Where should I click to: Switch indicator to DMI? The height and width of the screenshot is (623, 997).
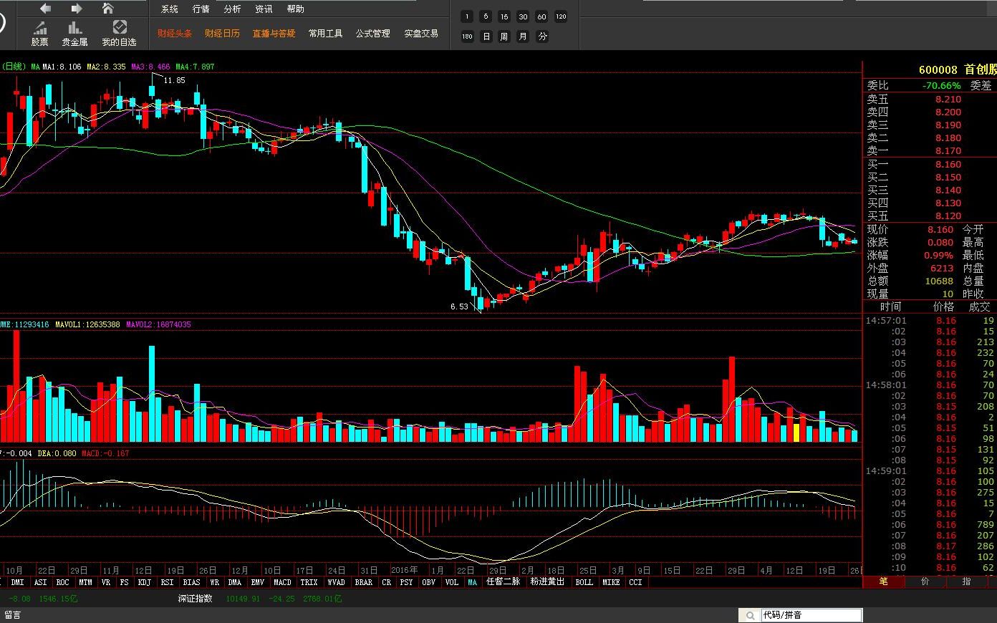[x=18, y=582]
